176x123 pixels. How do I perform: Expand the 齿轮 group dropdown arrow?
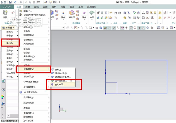(120, 23)
